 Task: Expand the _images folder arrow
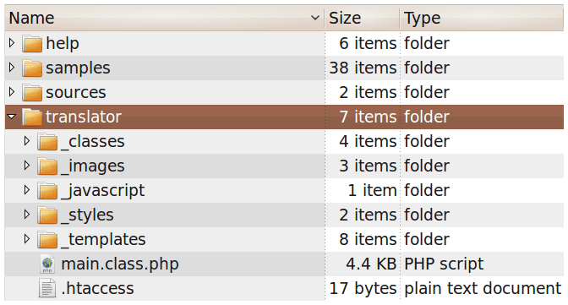[27, 166]
